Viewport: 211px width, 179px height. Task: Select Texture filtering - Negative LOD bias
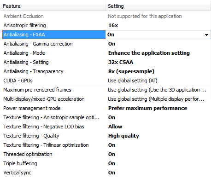click(44, 127)
